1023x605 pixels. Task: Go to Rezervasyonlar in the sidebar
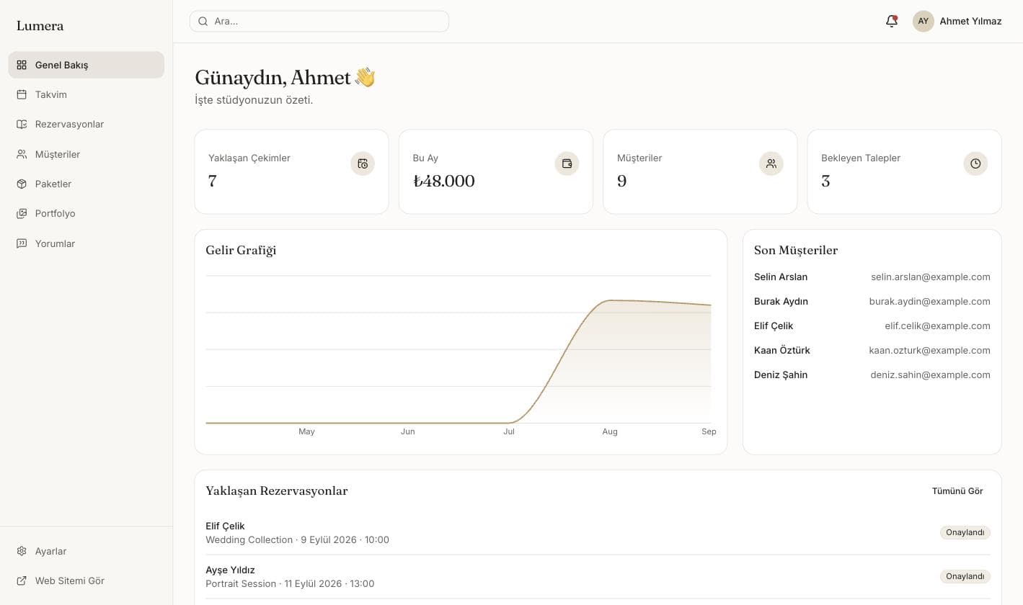pos(87,124)
